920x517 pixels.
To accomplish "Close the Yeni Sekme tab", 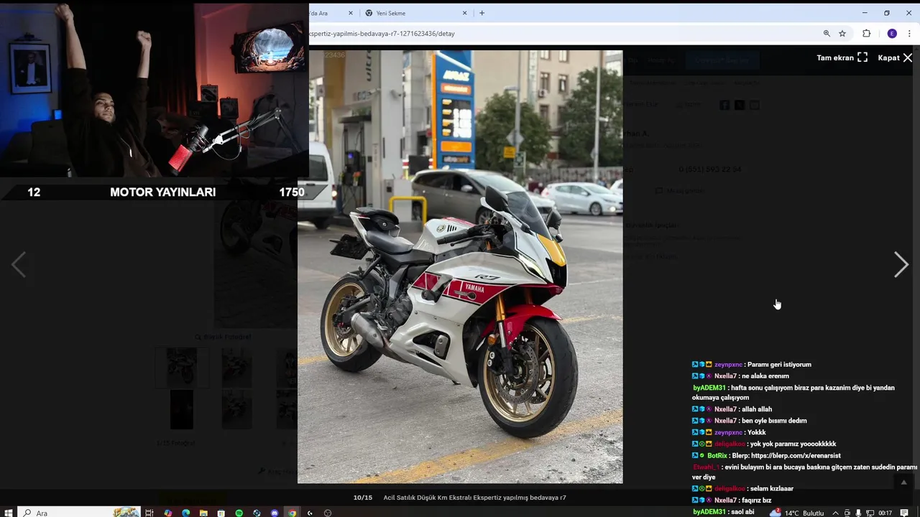I will click(465, 13).
